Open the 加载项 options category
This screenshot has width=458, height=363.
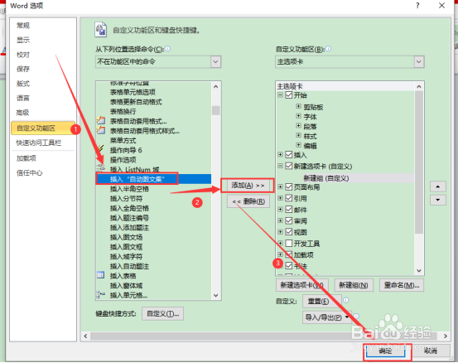click(27, 158)
